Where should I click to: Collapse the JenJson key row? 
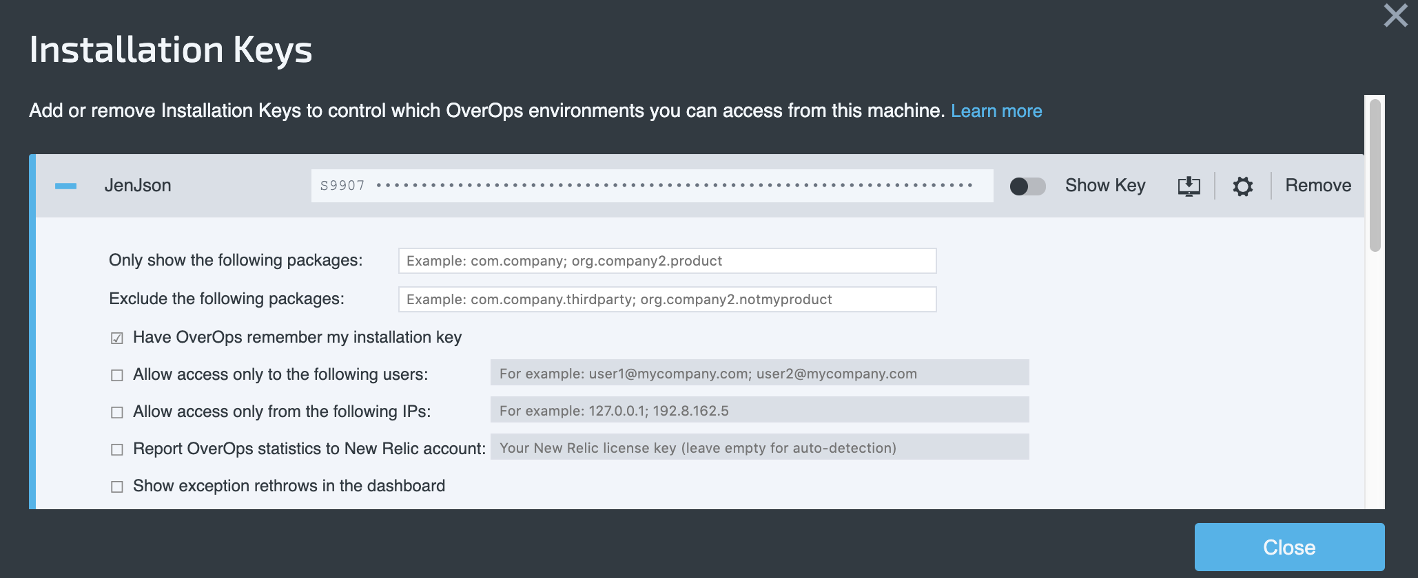[x=65, y=186]
